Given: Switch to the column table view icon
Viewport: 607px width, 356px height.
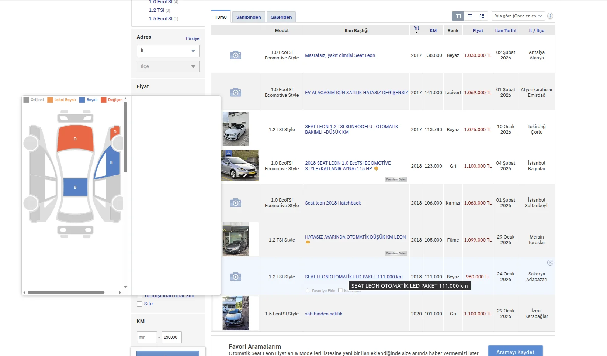Looking at the screenshot, I should click(458, 16).
